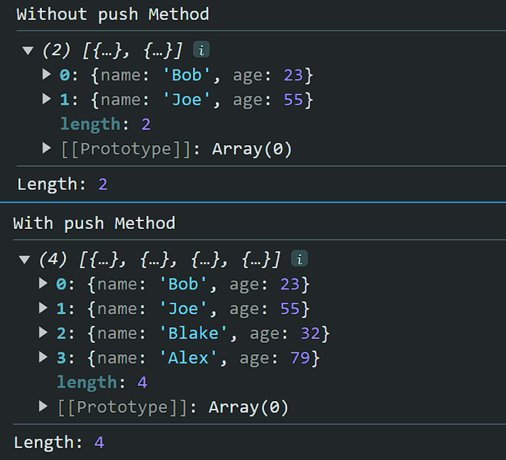This screenshot has height=460, width=506.
Task: Expand [[Prototype]] of the two-item array
Action: tap(47, 148)
